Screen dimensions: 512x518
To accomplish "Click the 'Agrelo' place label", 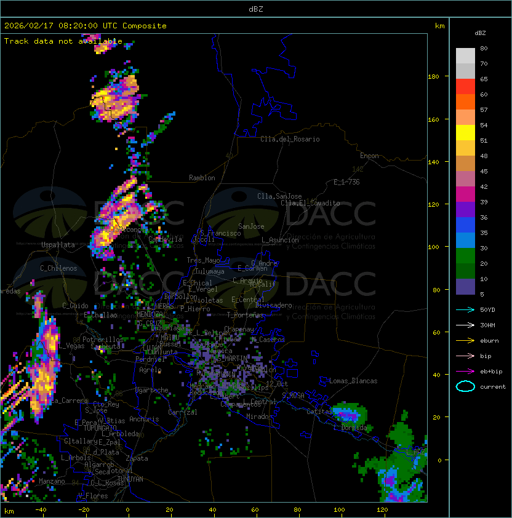I will pyautogui.click(x=150, y=370).
